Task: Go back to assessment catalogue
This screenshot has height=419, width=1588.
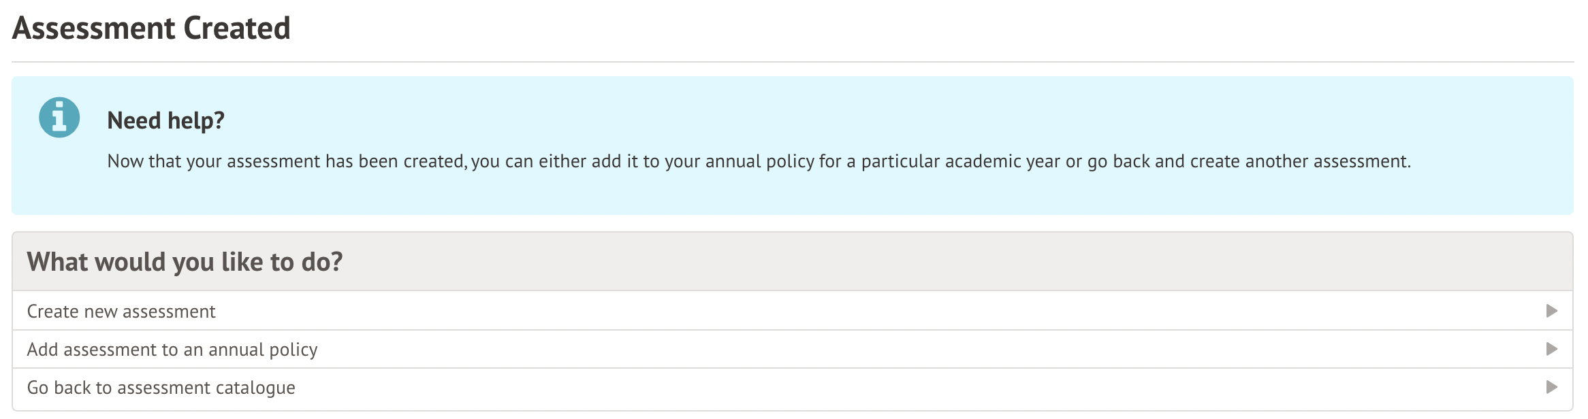Action: click(161, 388)
